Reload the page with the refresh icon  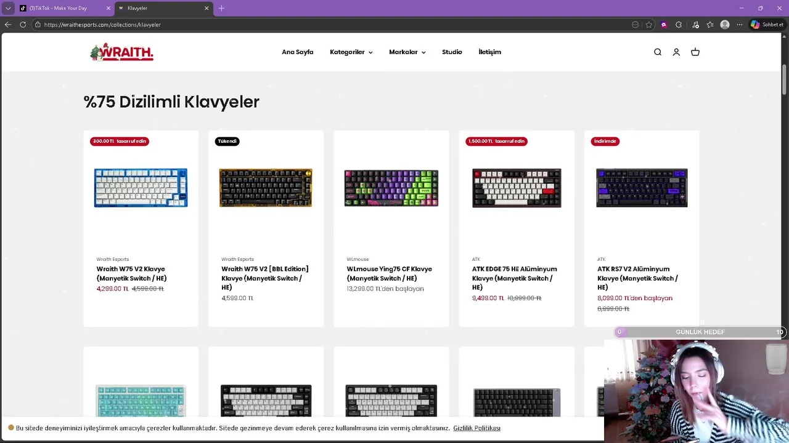[23, 25]
